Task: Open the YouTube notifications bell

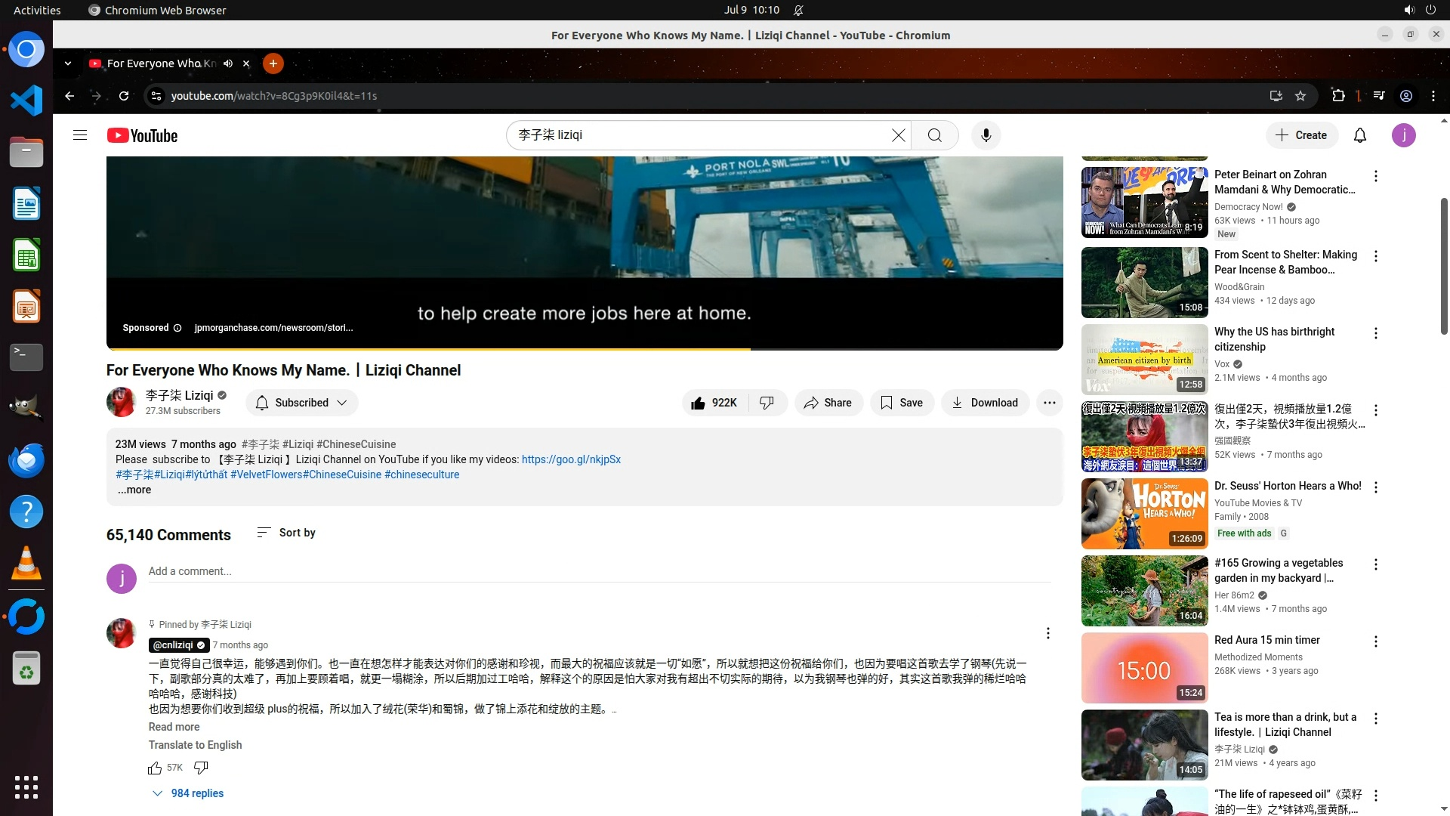Action: (1359, 135)
